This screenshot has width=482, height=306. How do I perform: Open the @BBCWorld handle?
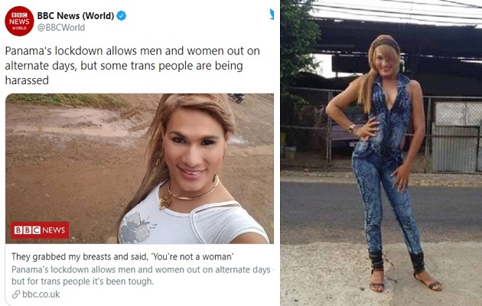tap(61, 28)
